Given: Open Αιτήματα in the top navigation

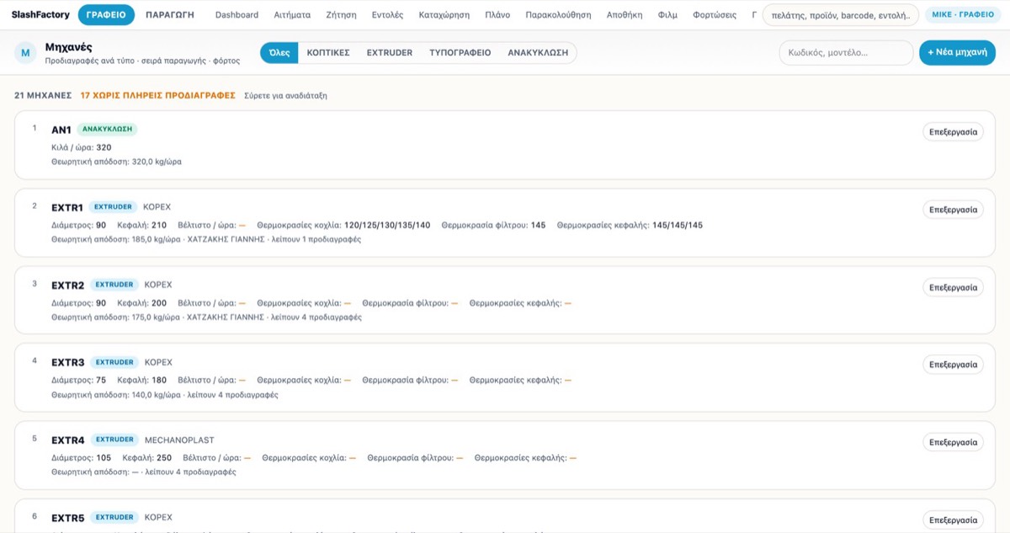Looking at the screenshot, I should 292,15.
